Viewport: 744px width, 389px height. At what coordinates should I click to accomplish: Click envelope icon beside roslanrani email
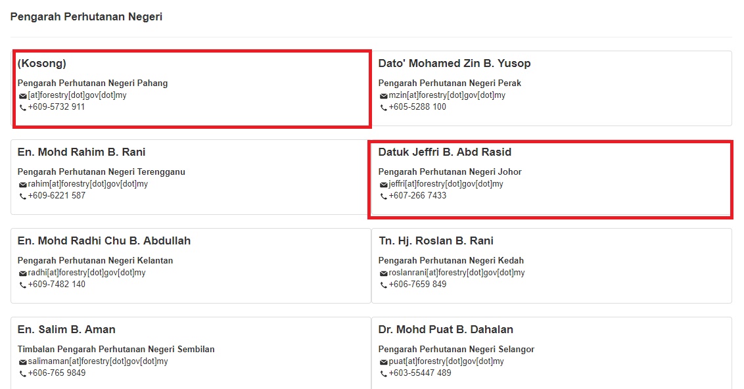pyautogui.click(x=383, y=273)
